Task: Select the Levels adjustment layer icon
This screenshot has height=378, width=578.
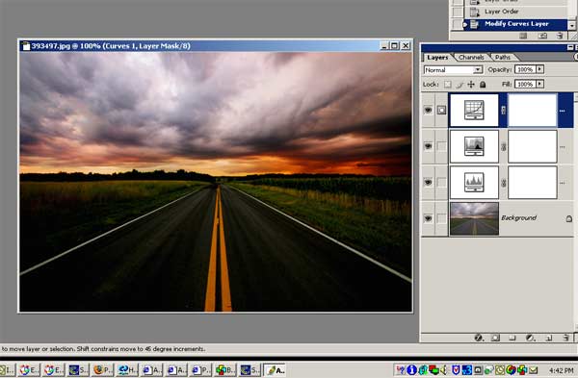Action: (474, 146)
